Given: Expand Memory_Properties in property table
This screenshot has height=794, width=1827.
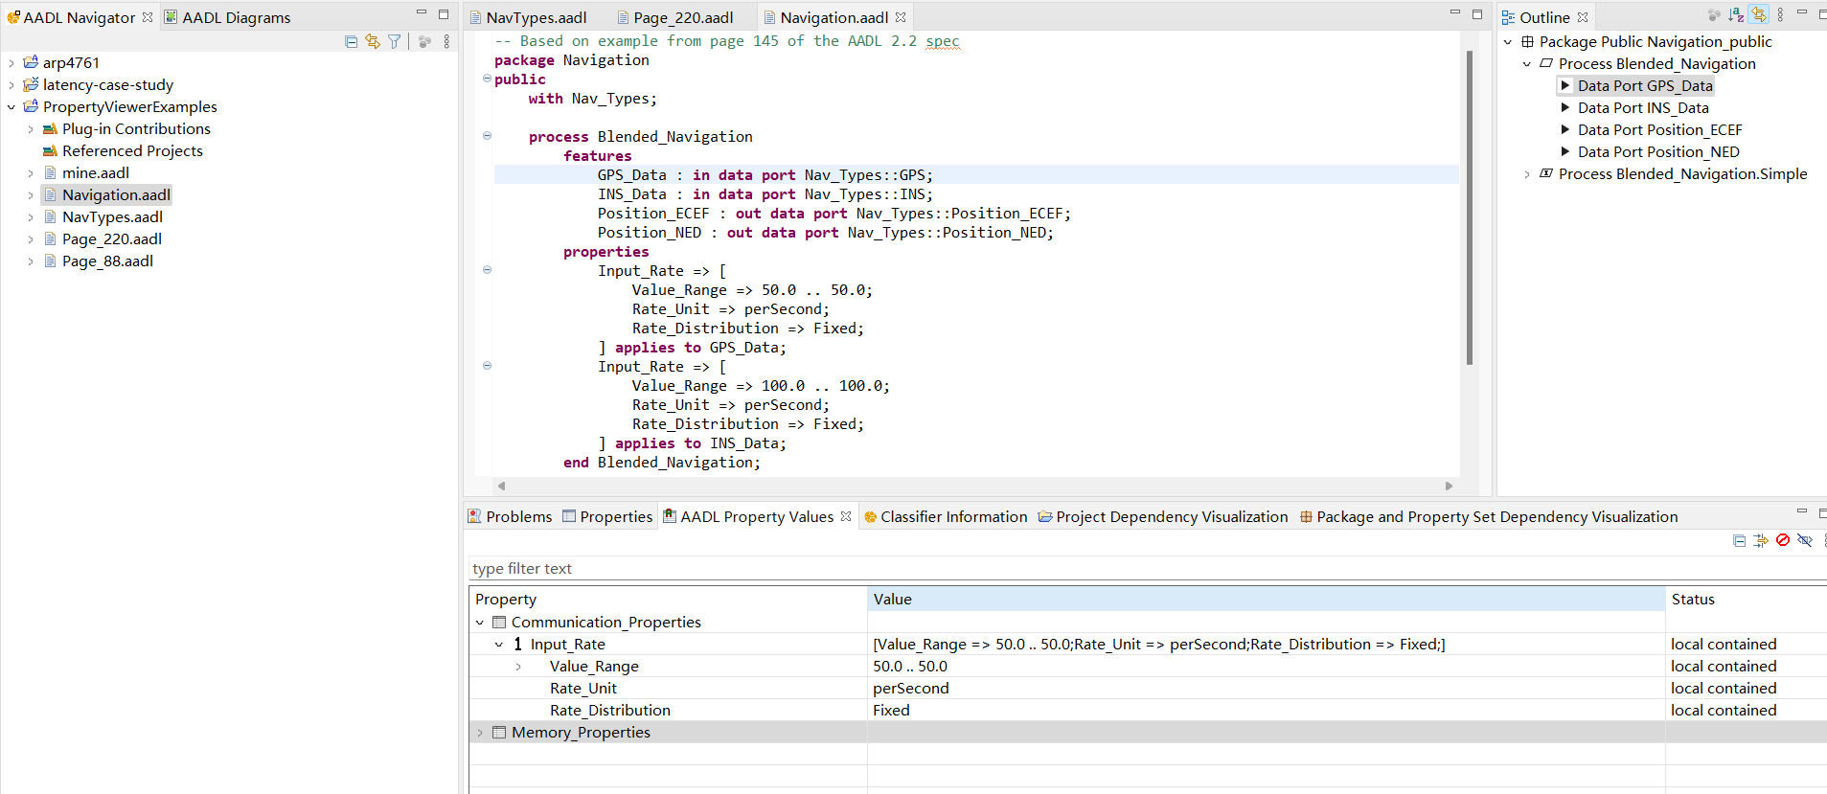Looking at the screenshot, I should click(480, 733).
